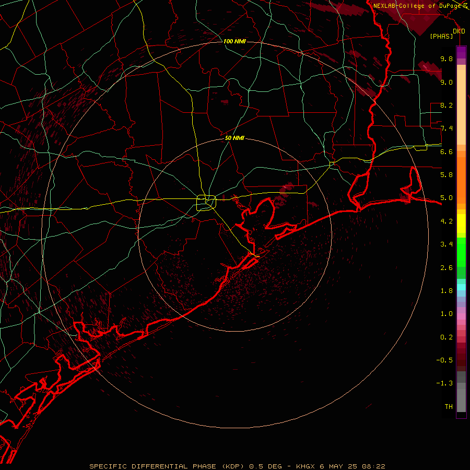Click the 3.4 value on the scale
470x470 pixels.
click(x=446, y=244)
